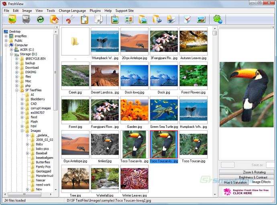Switch to Image Effects tab

pos(261,182)
